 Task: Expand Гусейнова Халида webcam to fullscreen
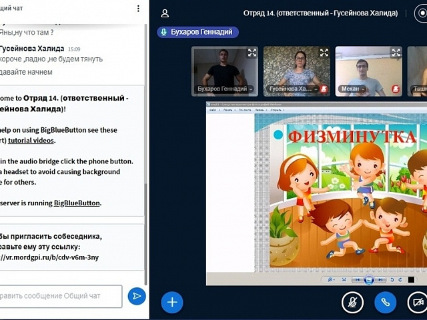[x=324, y=53]
